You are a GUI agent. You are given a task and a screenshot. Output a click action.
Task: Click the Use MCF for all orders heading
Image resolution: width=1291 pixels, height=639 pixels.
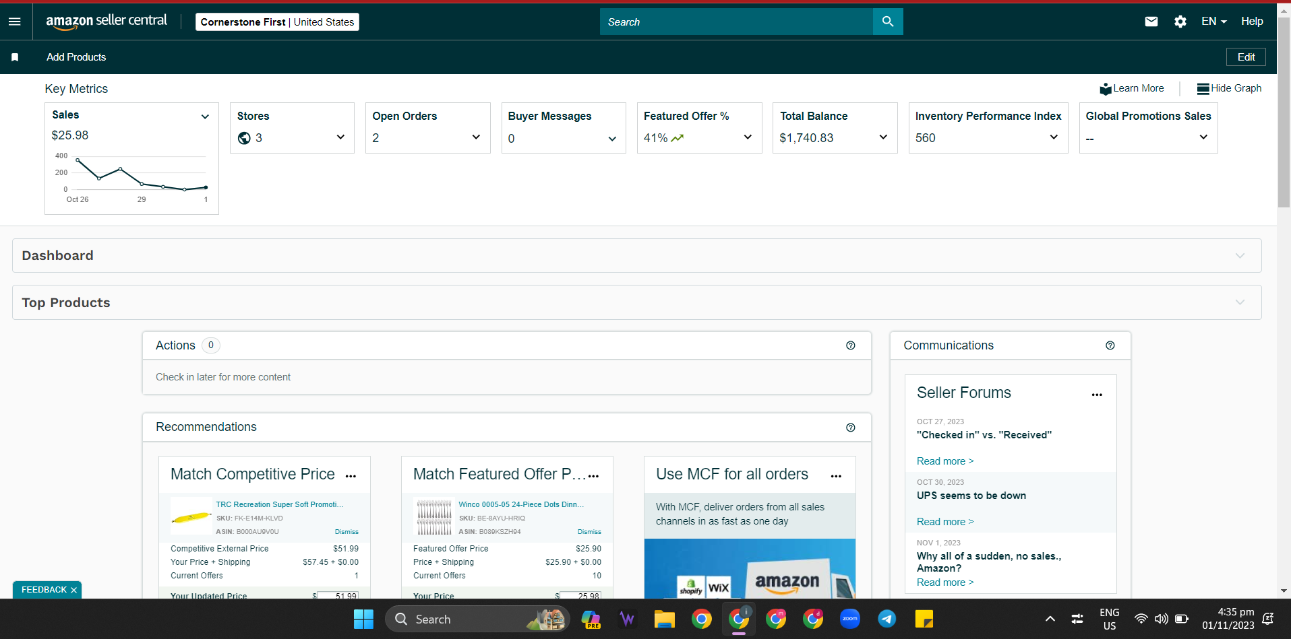732,474
